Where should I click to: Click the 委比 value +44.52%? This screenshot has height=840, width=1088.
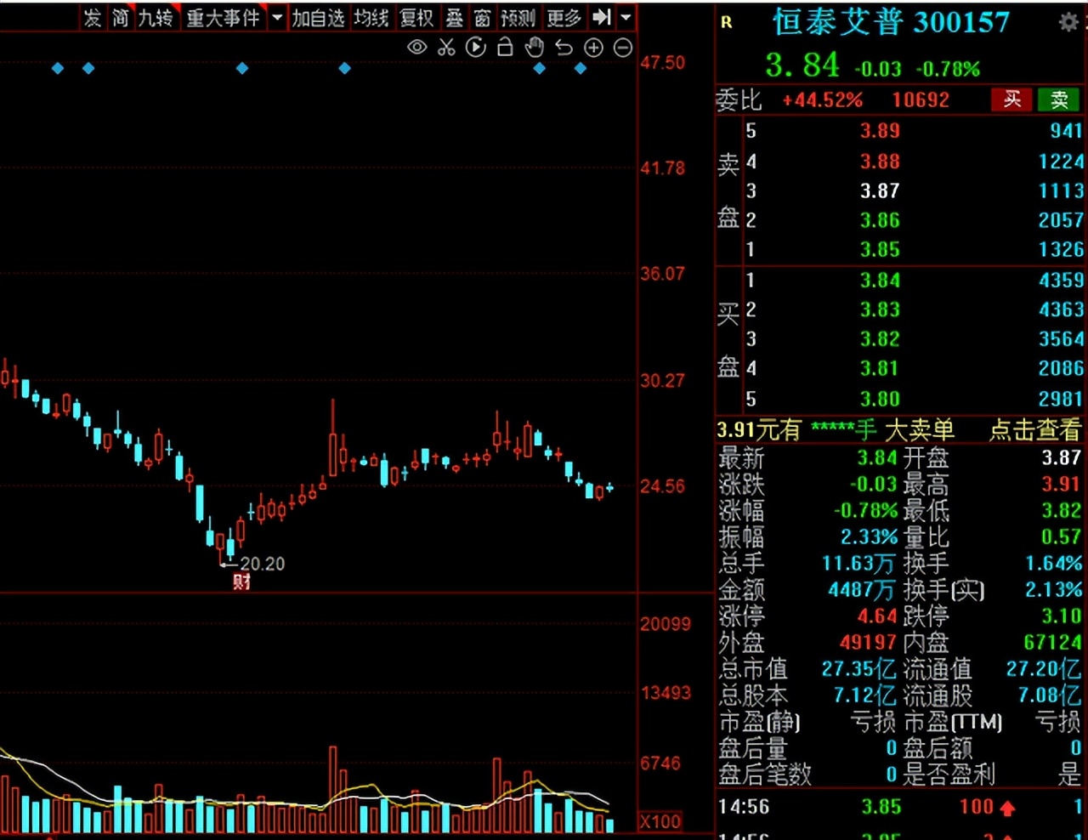pos(823,100)
